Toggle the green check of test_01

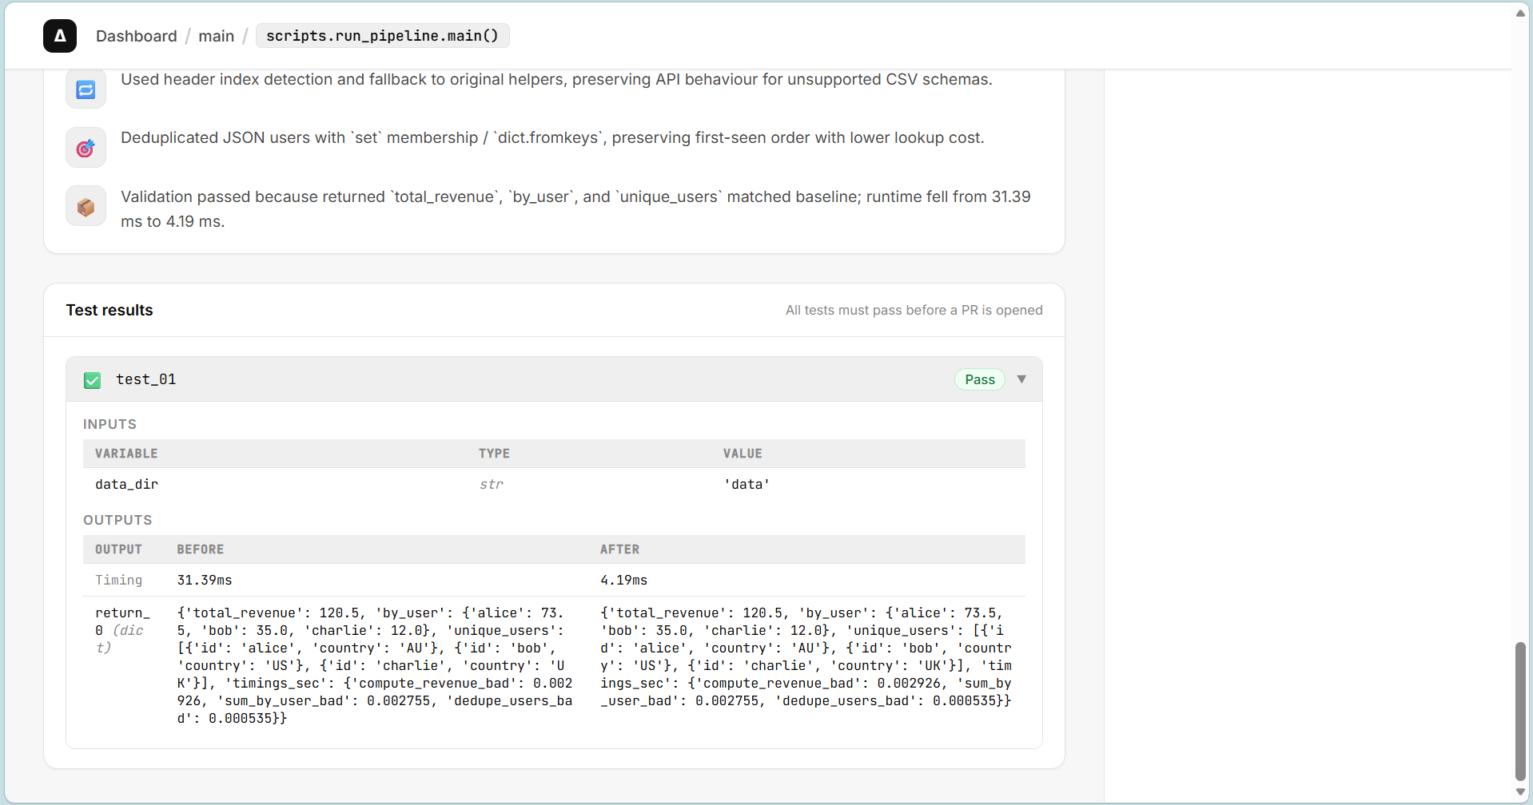coord(93,380)
